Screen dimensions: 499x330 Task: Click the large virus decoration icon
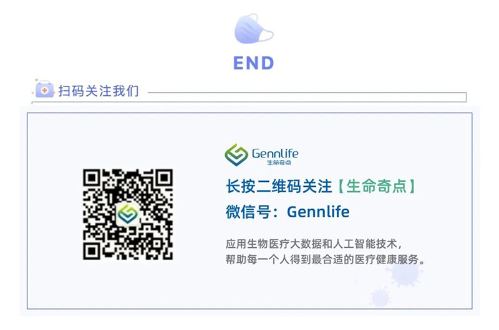coord(405,272)
